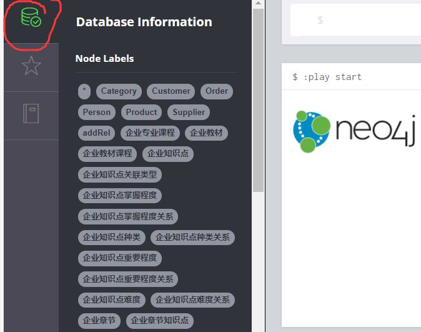The height and width of the screenshot is (332, 421).
Task: Select the Customer node label
Action: pos(171,91)
